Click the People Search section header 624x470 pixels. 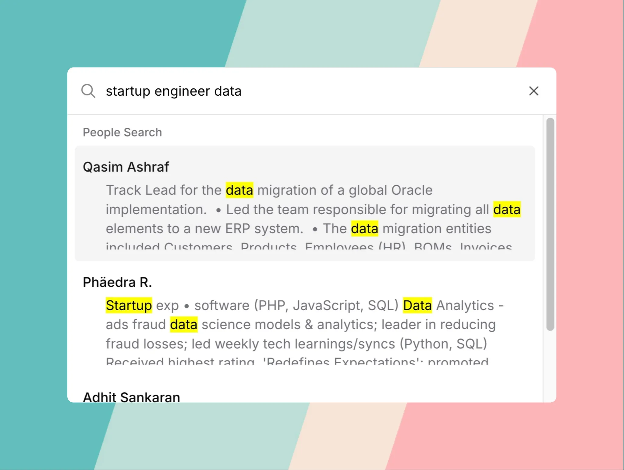click(122, 132)
